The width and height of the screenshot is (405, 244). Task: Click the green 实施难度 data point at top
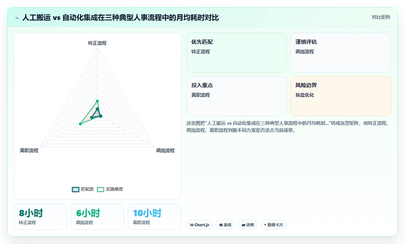point(98,101)
